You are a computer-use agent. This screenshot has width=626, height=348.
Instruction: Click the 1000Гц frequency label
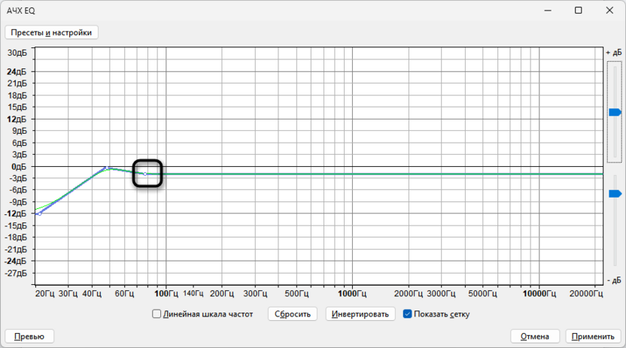pos(352,294)
